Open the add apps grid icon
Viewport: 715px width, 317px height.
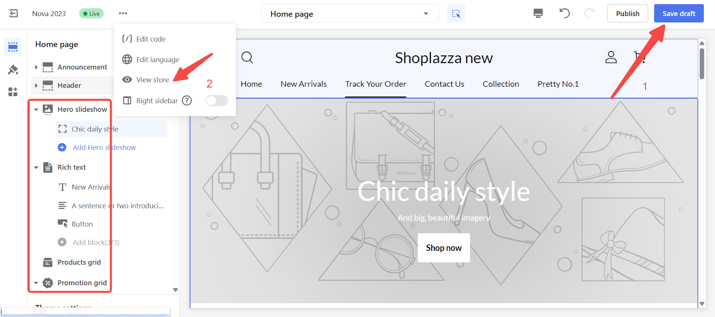(13, 92)
